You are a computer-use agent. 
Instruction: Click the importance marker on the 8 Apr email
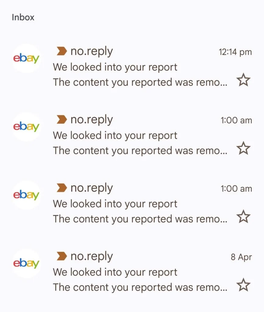pos(62,256)
